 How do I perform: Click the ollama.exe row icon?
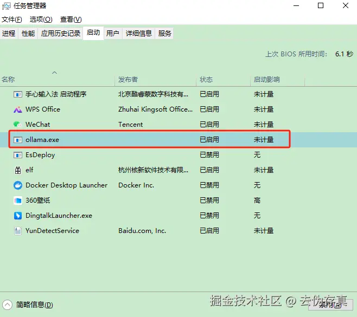click(18, 140)
